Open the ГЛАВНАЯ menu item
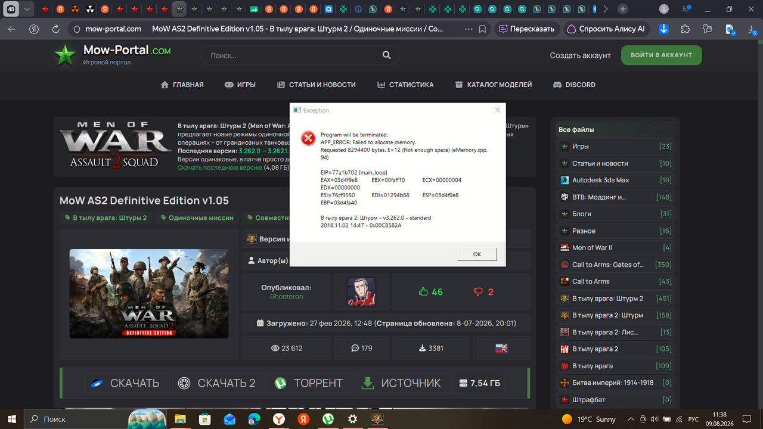The width and height of the screenshot is (763, 429). click(x=182, y=85)
